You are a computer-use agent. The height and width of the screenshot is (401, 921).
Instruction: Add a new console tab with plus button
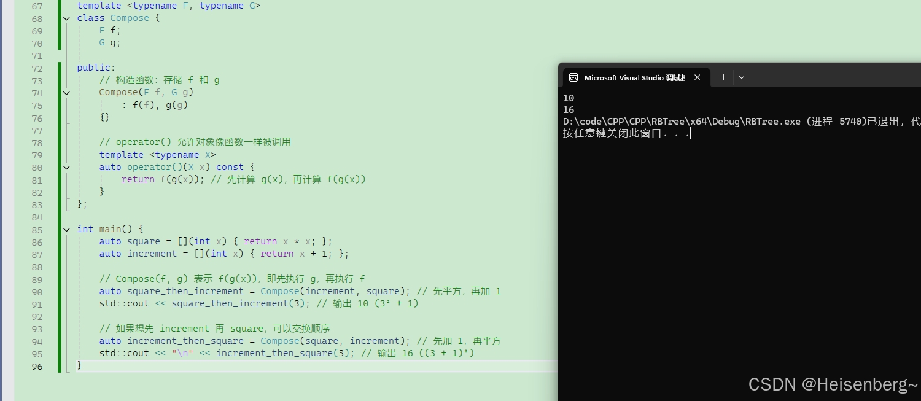[723, 77]
